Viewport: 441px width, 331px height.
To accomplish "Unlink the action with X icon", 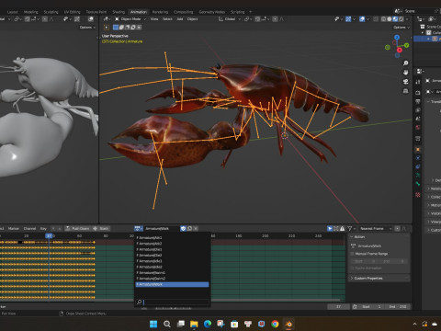I will pos(196,229).
